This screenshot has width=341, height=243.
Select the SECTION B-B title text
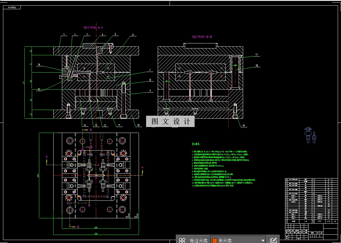pos(202,37)
